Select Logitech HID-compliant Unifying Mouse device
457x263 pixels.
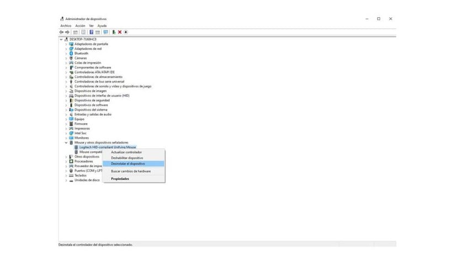[x=107, y=147]
